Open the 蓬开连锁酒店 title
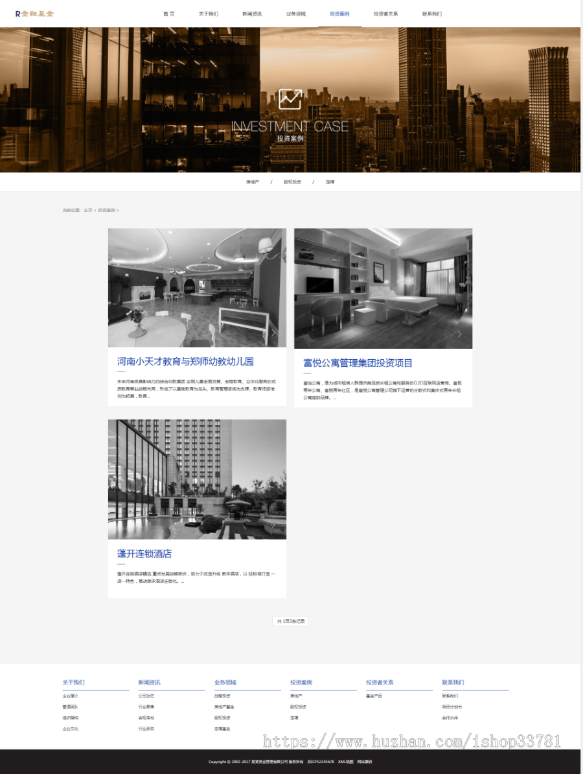This screenshot has height=774, width=583. (144, 554)
